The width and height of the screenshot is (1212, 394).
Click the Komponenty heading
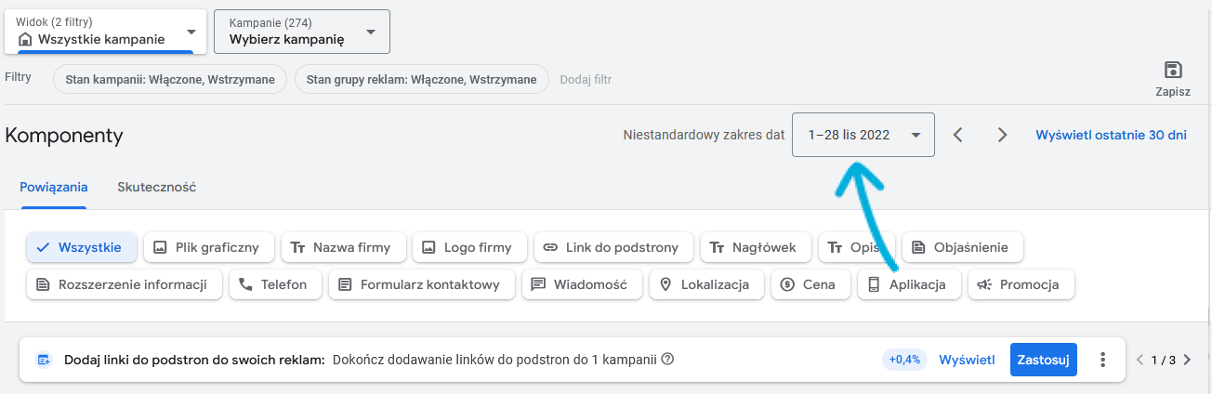(x=64, y=136)
